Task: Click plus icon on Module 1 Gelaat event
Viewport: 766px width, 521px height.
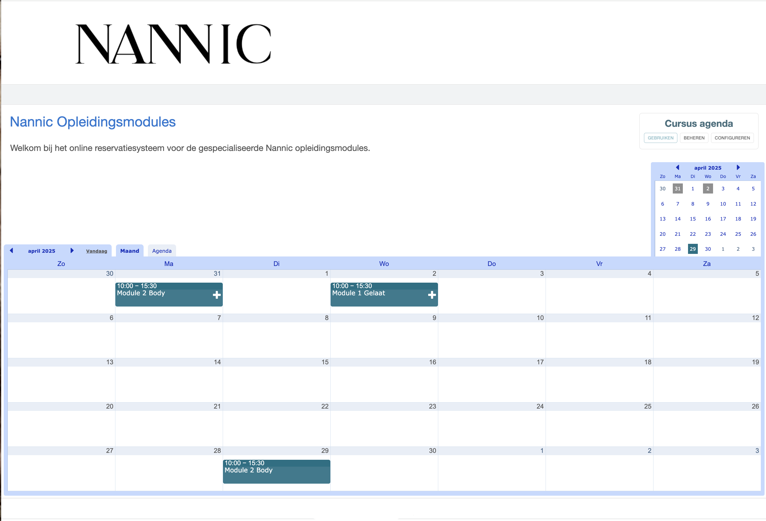Action: tap(432, 295)
